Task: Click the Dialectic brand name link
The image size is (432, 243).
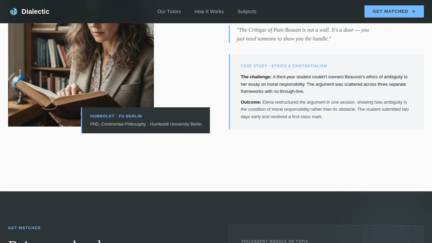Action: [x=35, y=11]
